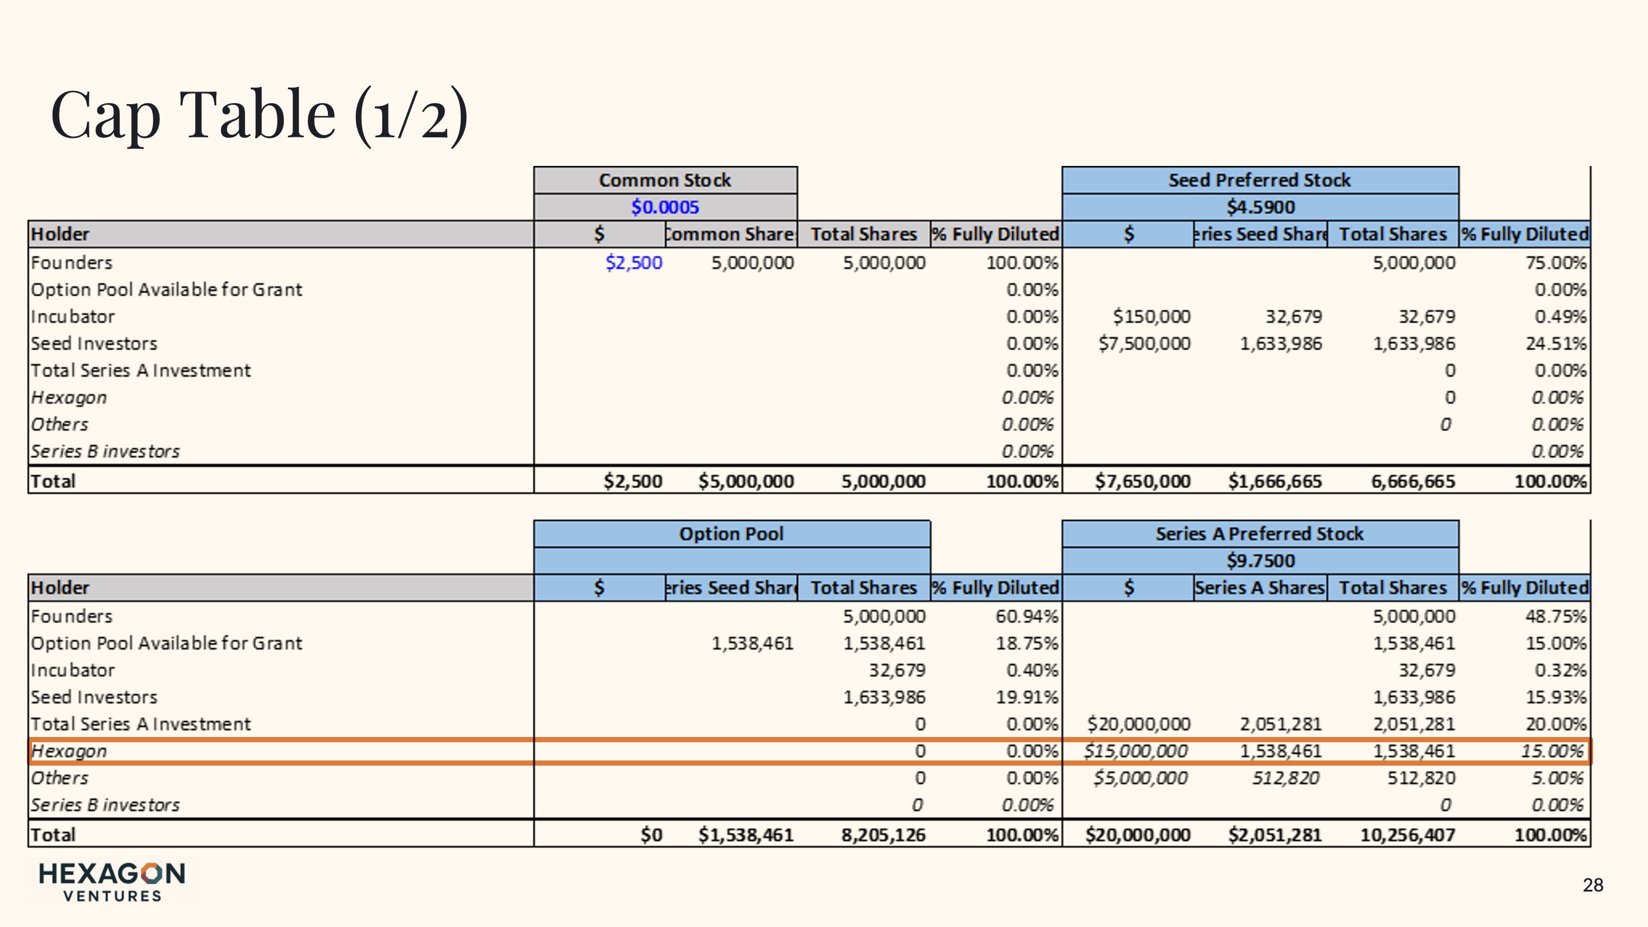
Task: Click the Series A Preferred Stock header
Action: 1259,533
